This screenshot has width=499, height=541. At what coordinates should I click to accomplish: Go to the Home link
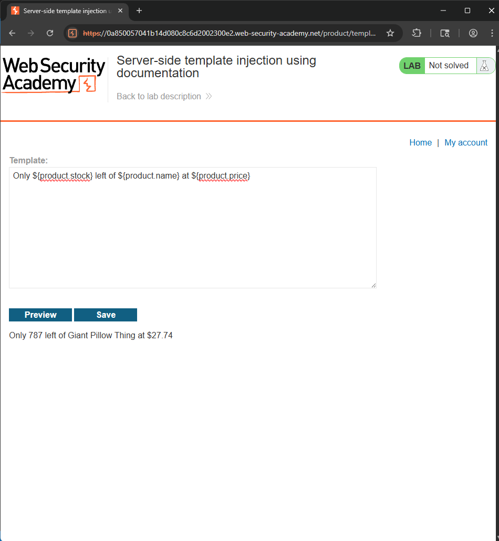pyautogui.click(x=420, y=142)
